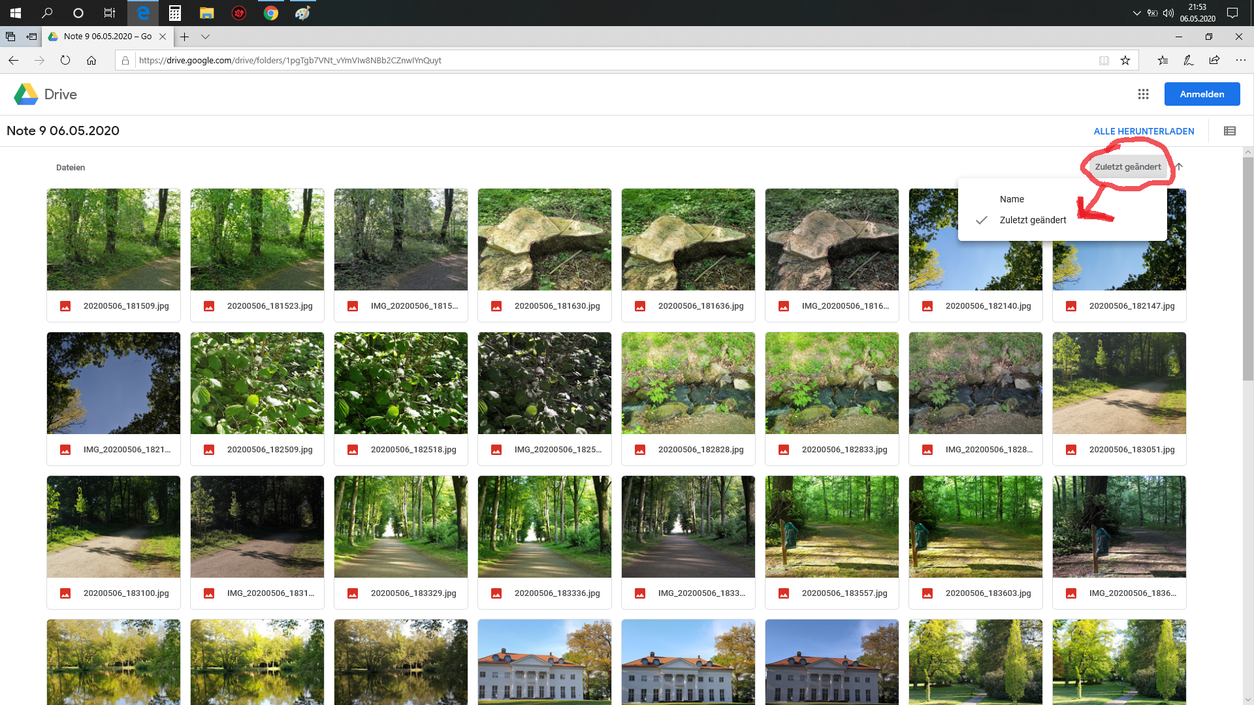Image resolution: width=1254 pixels, height=705 pixels.
Task: Click file name 20200506_182147.jpg
Action: coord(1132,306)
